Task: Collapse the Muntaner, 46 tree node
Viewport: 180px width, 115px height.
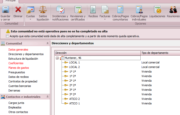Action: pos(57,58)
